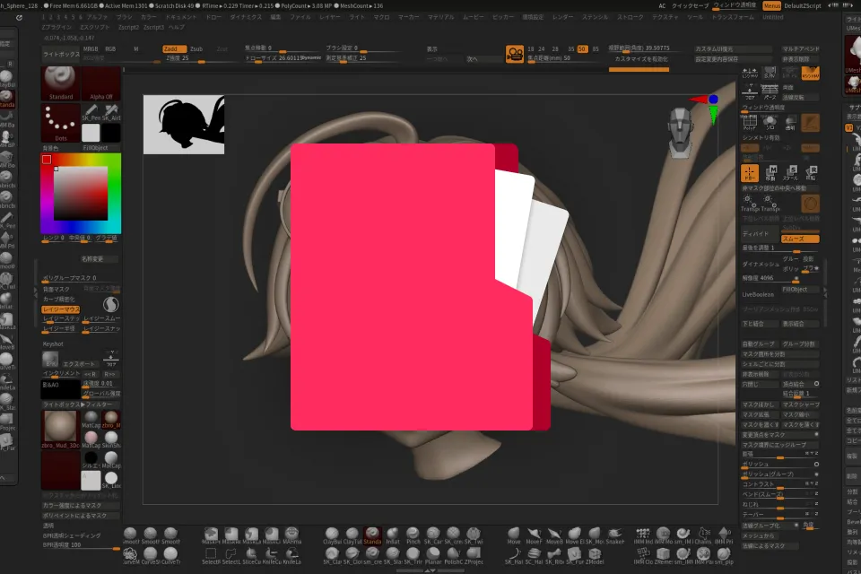The height and width of the screenshot is (574, 861).
Task: Open the ファイル menu
Action: [x=300, y=17]
